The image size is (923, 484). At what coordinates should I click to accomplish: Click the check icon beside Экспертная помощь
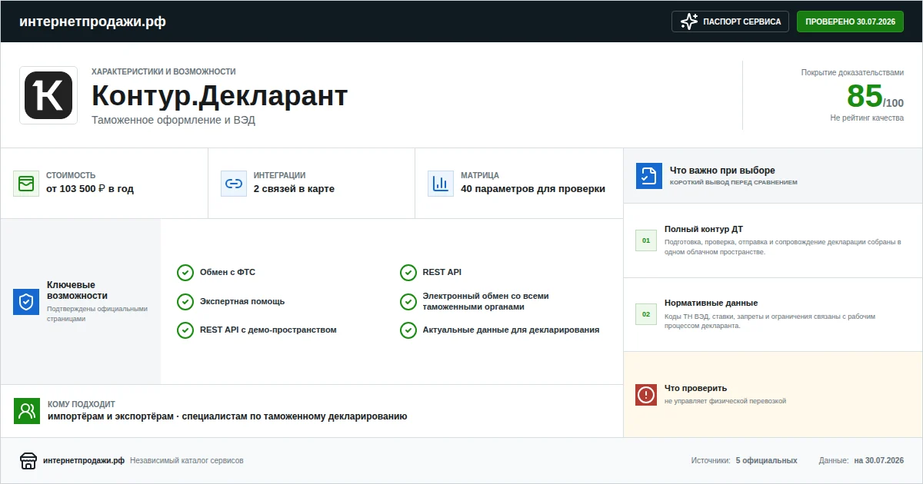[185, 302]
